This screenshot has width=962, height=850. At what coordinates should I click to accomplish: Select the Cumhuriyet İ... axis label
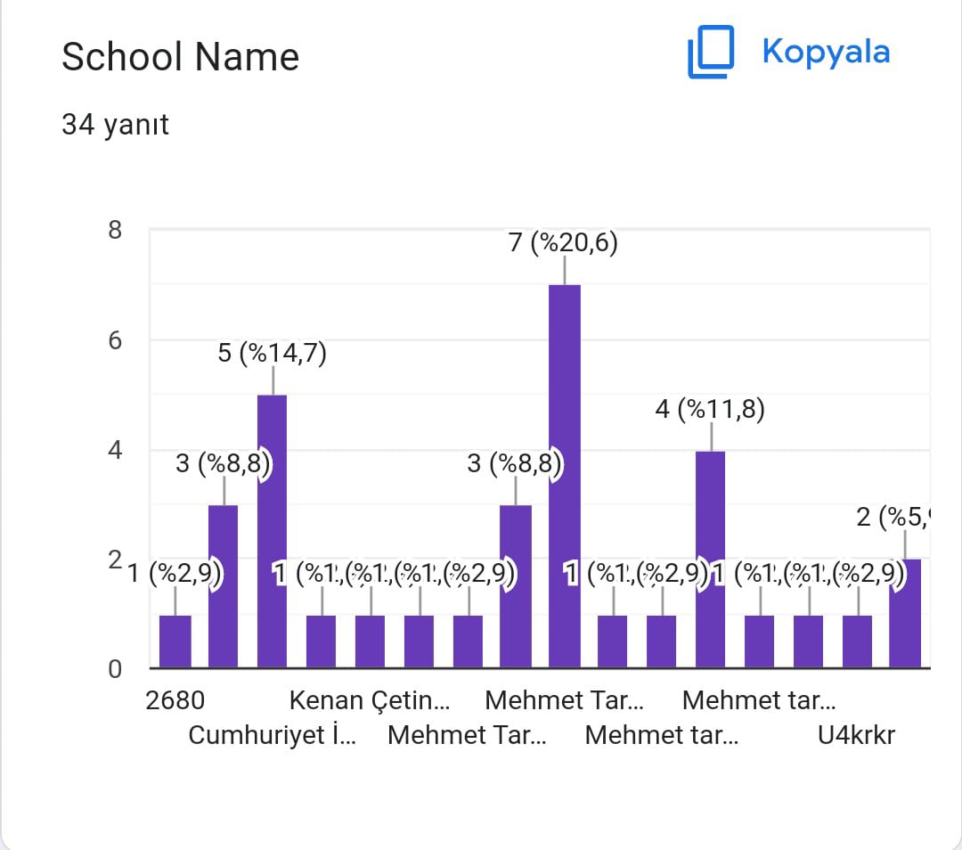pos(273,736)
